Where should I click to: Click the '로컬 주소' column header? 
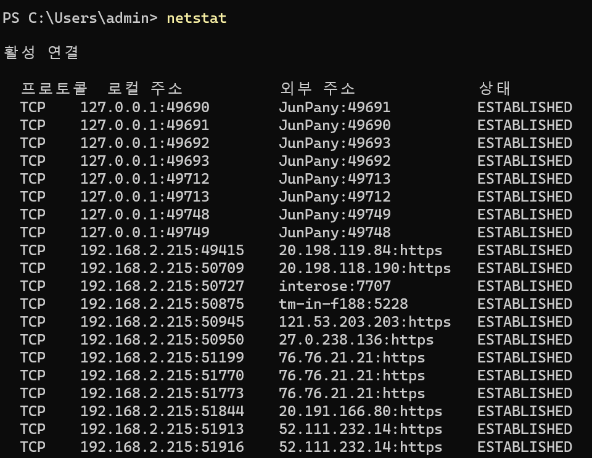[145, 88]
